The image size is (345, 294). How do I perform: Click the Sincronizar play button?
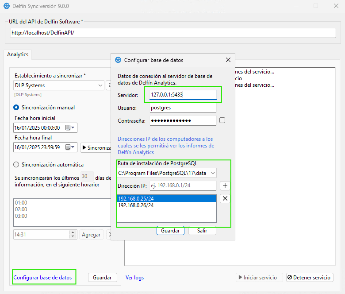pyautogui.click(x=96, y=147)
